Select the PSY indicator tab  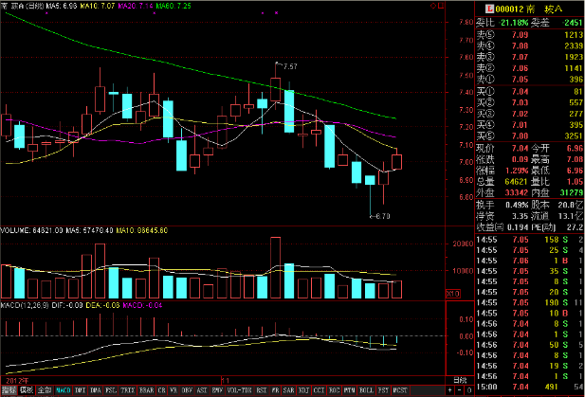[x=383, y=390]
